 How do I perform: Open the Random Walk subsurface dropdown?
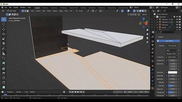click(171, 54)
